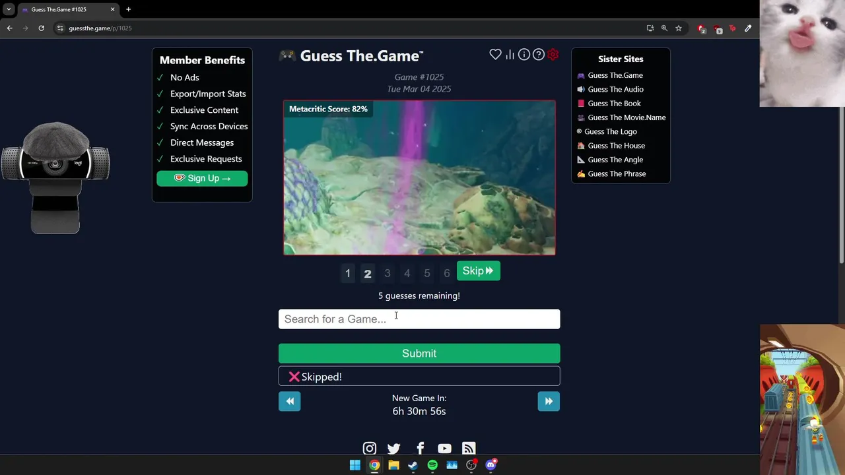845x475 pixels.
Task: Open the help question mark icon
Action: pyautogui.click(x=539, y=55)
